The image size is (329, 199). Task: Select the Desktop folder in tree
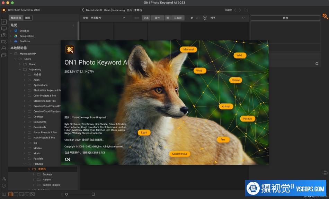pos(38,117)
